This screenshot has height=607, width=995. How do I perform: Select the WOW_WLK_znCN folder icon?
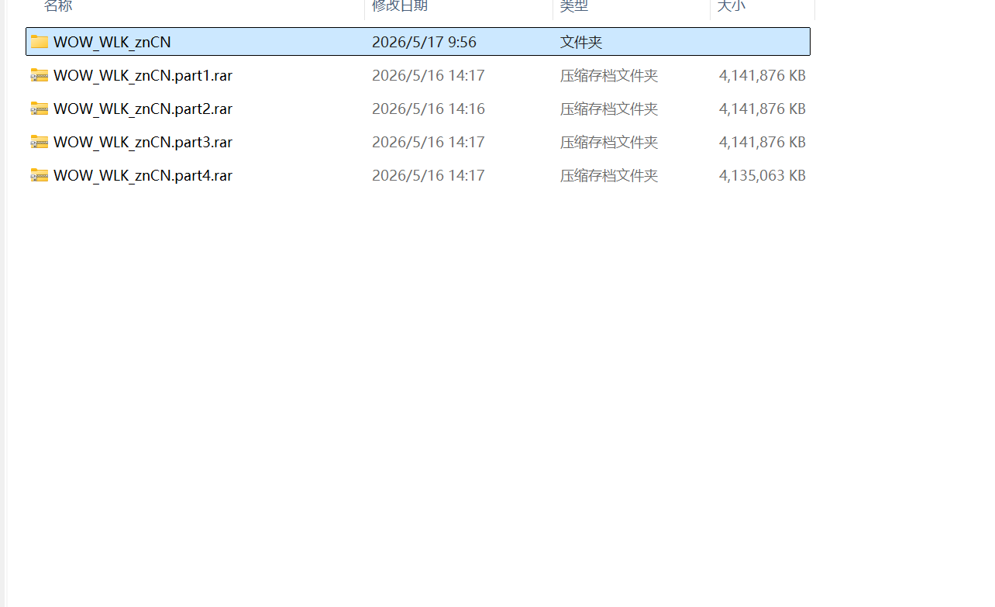coord(40,42)
